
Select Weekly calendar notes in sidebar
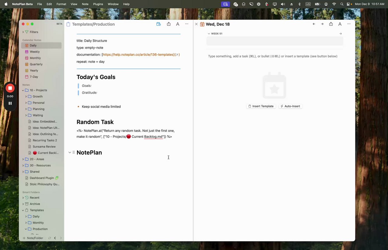(41, 52)
